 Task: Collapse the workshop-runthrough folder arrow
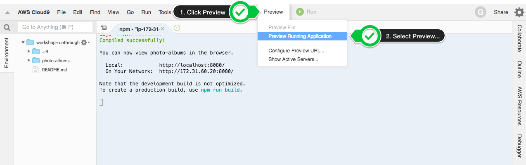(23, 42)
